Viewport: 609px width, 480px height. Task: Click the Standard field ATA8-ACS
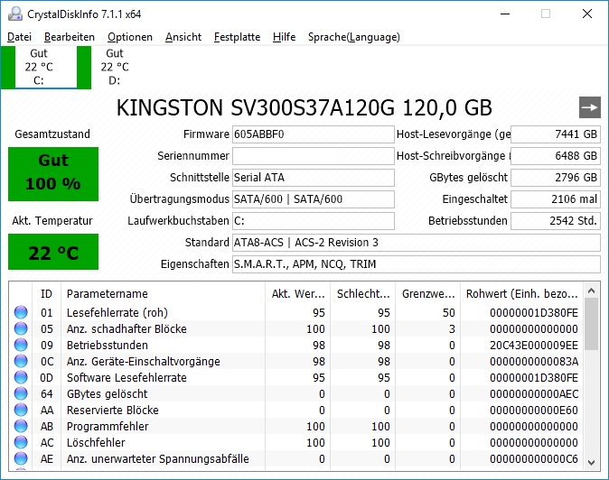tap(417, 243)
